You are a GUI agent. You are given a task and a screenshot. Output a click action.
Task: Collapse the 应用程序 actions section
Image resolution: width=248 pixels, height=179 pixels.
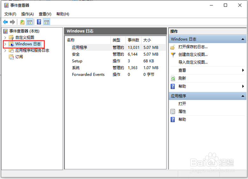tap(243, 96)
